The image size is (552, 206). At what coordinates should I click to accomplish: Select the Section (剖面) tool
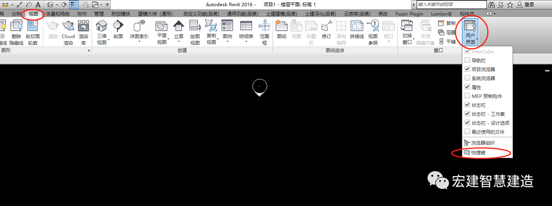pos(118,30)
